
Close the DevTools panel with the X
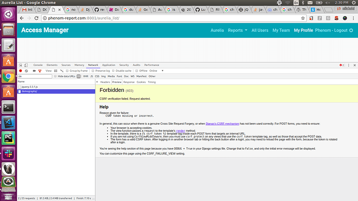coord(354,65)
